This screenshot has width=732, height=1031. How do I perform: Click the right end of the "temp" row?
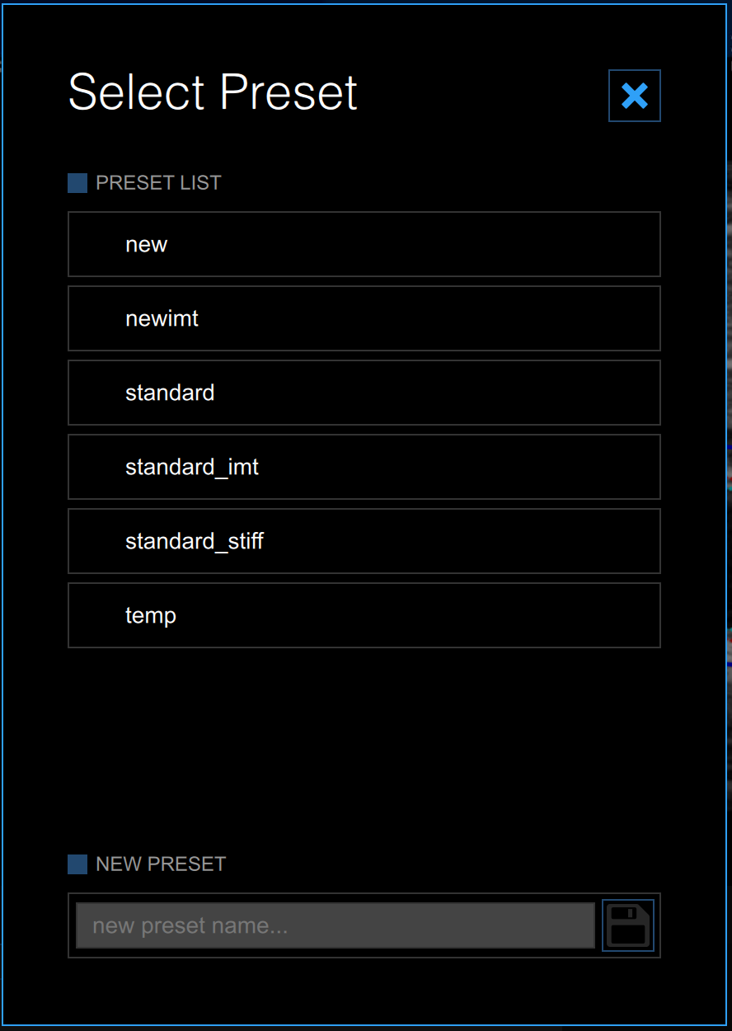tap(626, 615)
